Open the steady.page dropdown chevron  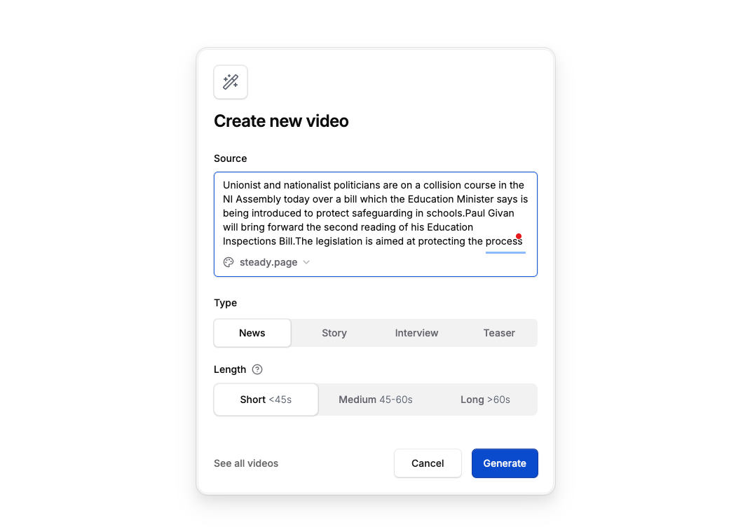tap(306, 262)
